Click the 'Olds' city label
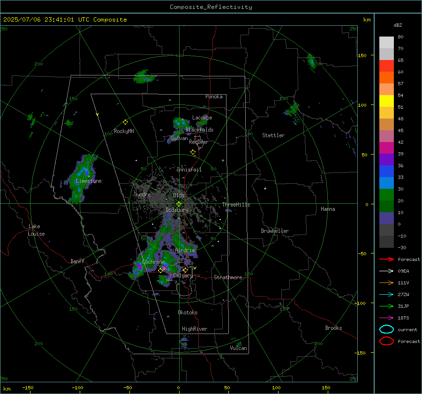422x394 pixels. [x=179, y=195]
